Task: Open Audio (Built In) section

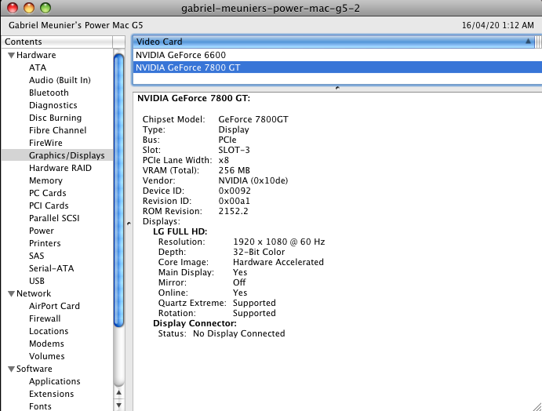Action: 60,80
